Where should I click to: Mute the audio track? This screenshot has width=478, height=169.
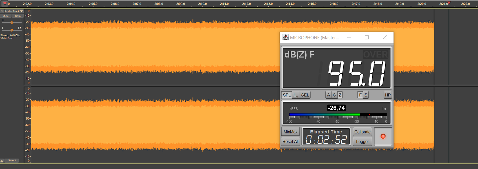tap(6, 16)
